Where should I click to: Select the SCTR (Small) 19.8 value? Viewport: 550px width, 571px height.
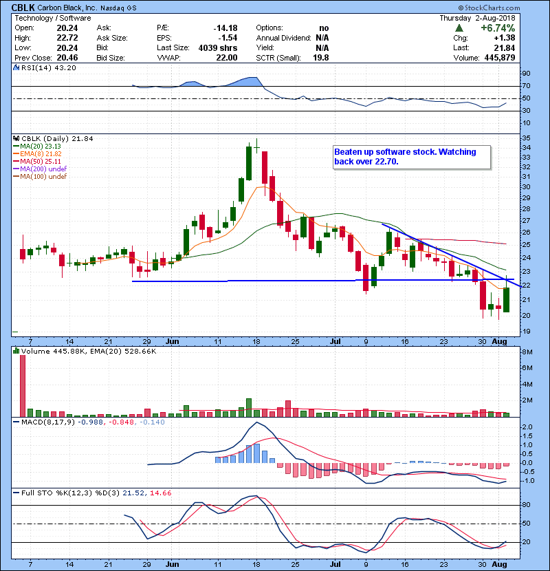(x=320, y=58)
